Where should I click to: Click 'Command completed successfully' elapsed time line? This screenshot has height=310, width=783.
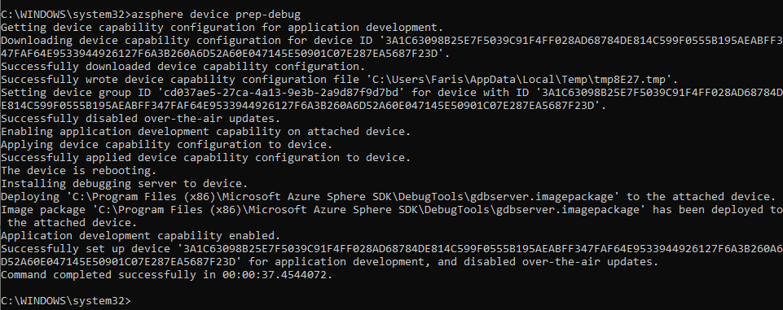167,275
